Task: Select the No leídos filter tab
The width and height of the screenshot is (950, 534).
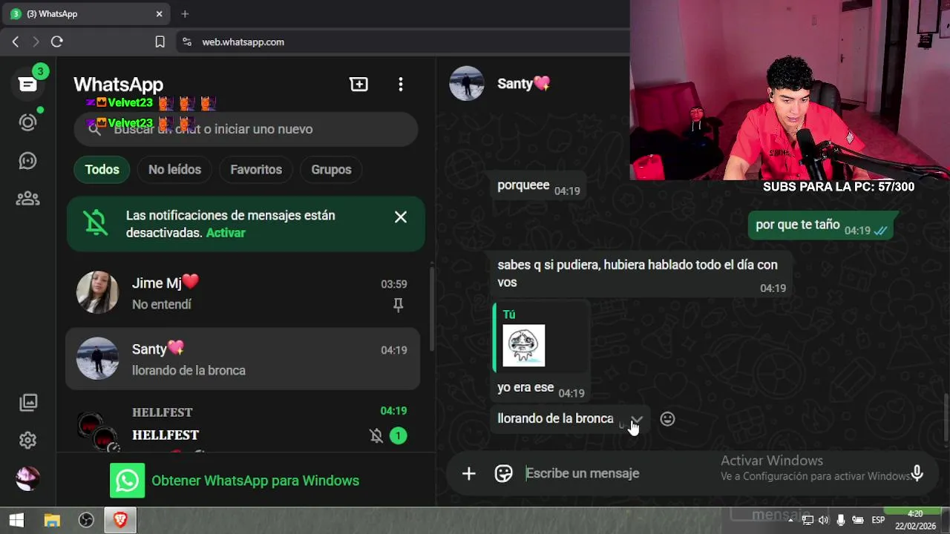Action: pos(174,170)
